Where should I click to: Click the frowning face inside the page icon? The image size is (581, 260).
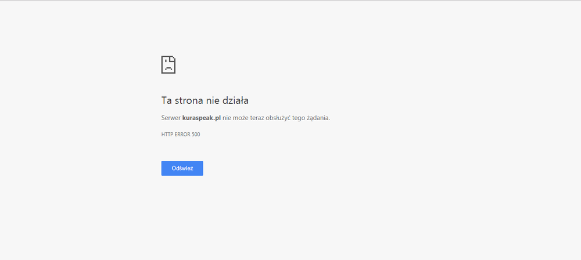pos(167,66)
